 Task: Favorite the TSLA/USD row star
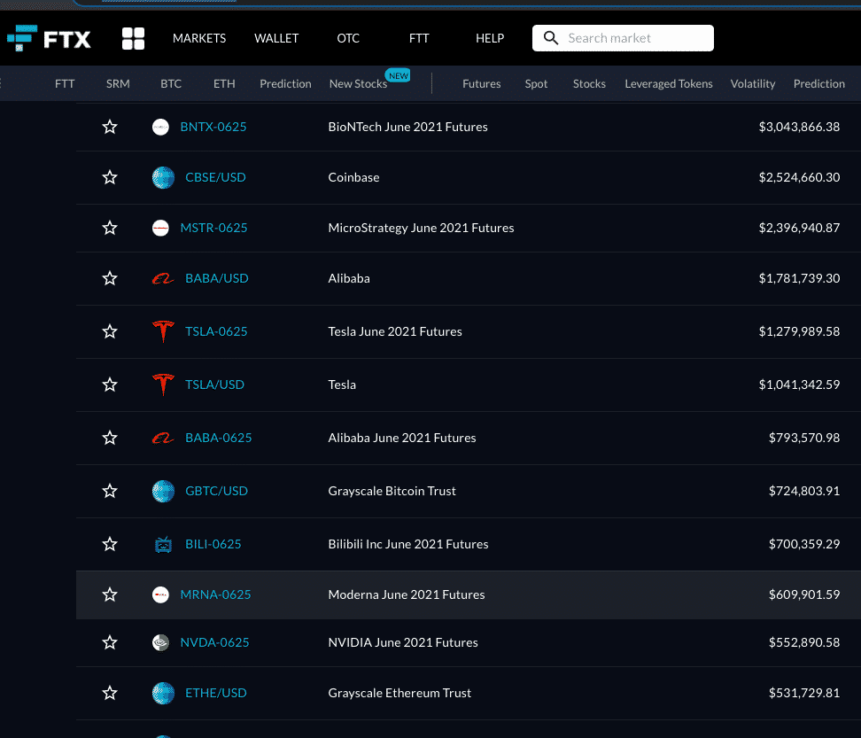click(110, 385)
